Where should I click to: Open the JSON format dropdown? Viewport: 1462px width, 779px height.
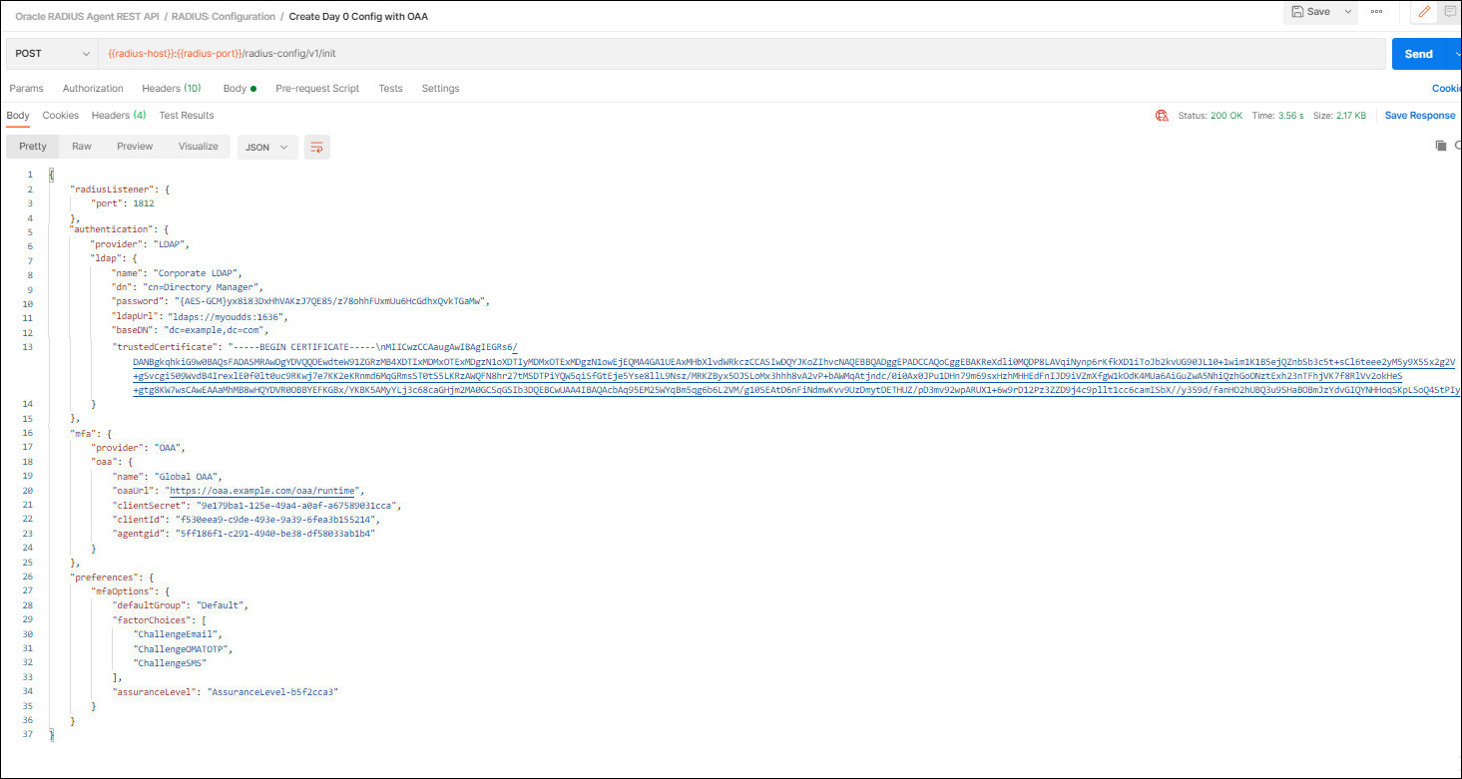tap(267, 148)
